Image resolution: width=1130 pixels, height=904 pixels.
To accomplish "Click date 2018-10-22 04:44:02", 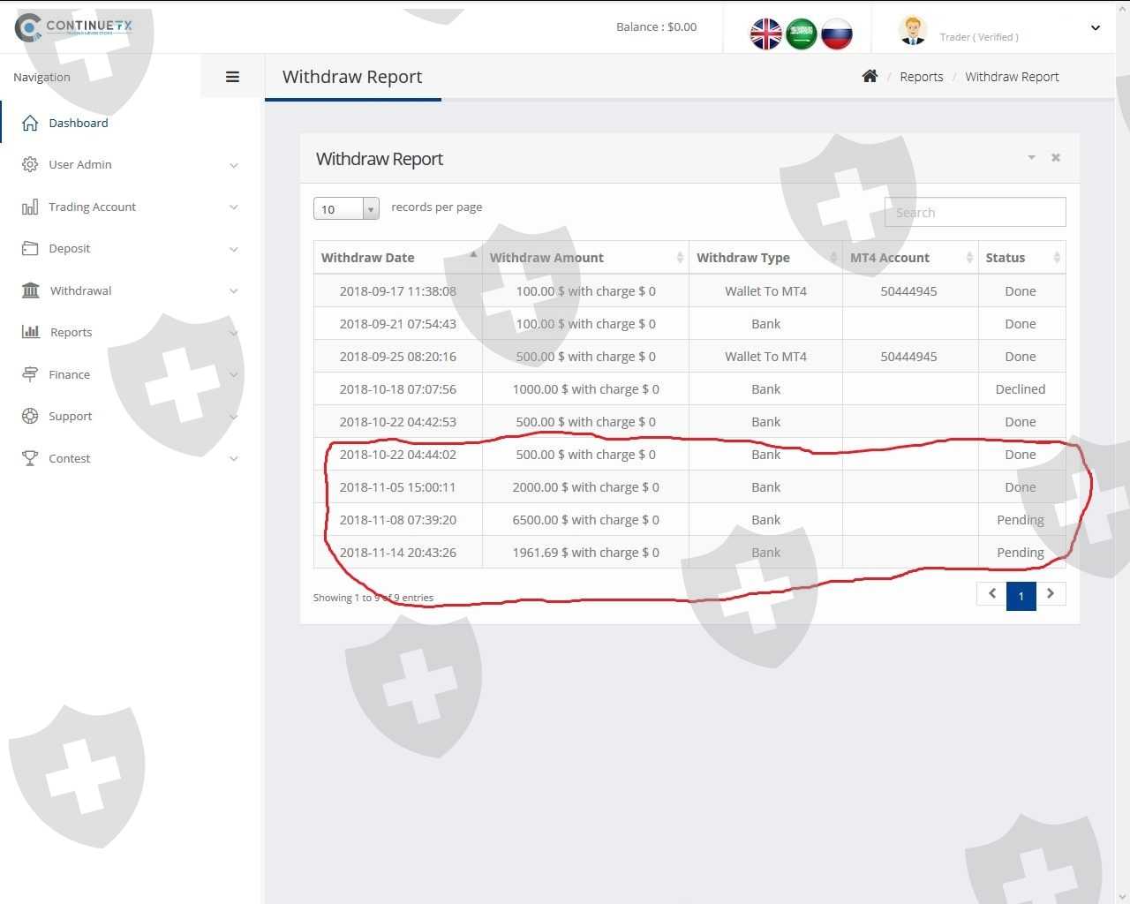I will click(398, 455).
